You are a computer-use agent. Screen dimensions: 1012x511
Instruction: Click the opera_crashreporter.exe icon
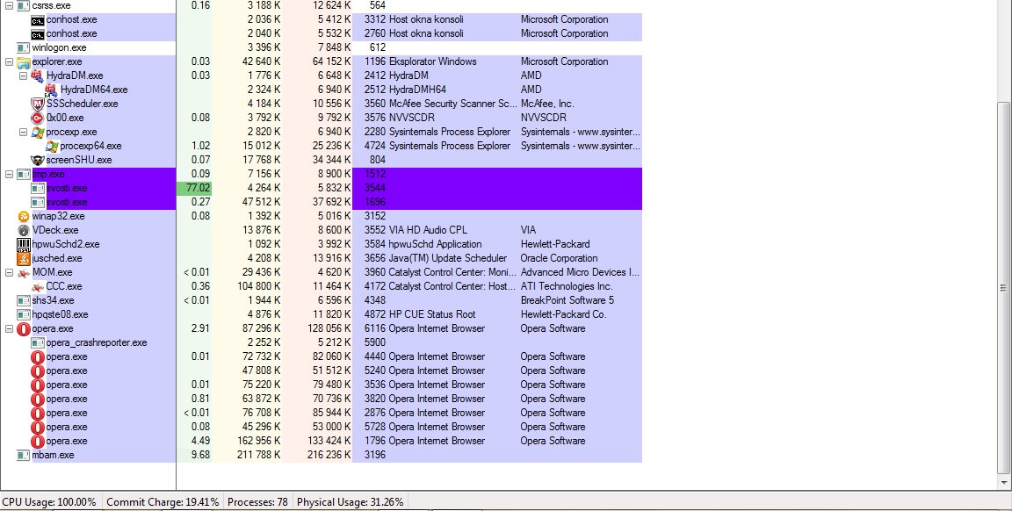click(38, 343)
